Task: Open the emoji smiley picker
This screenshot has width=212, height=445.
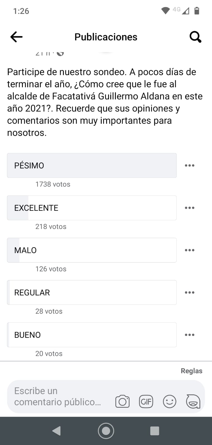Action: click(169, 401)
